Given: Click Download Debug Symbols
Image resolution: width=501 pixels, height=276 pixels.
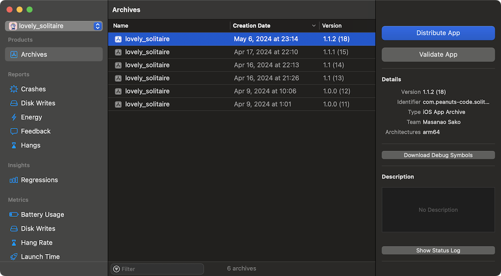Looking at the screenshot, I should pyautogui.click(x=438, y=155).
